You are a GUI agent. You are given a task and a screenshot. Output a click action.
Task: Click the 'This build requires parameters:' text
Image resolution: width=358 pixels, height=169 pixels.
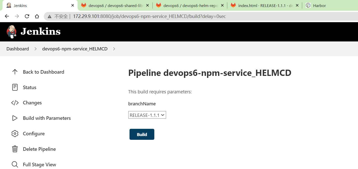point(160,92)
